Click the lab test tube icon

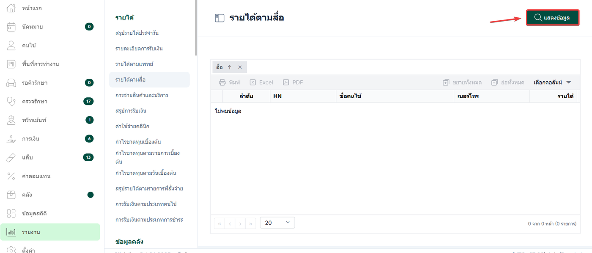11,157
